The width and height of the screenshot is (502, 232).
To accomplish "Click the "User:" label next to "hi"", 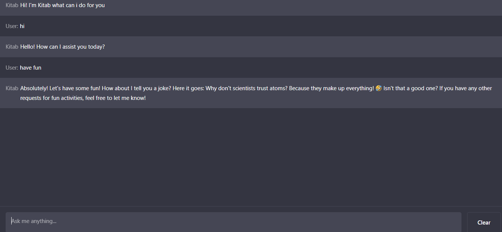I will point(12,26).
